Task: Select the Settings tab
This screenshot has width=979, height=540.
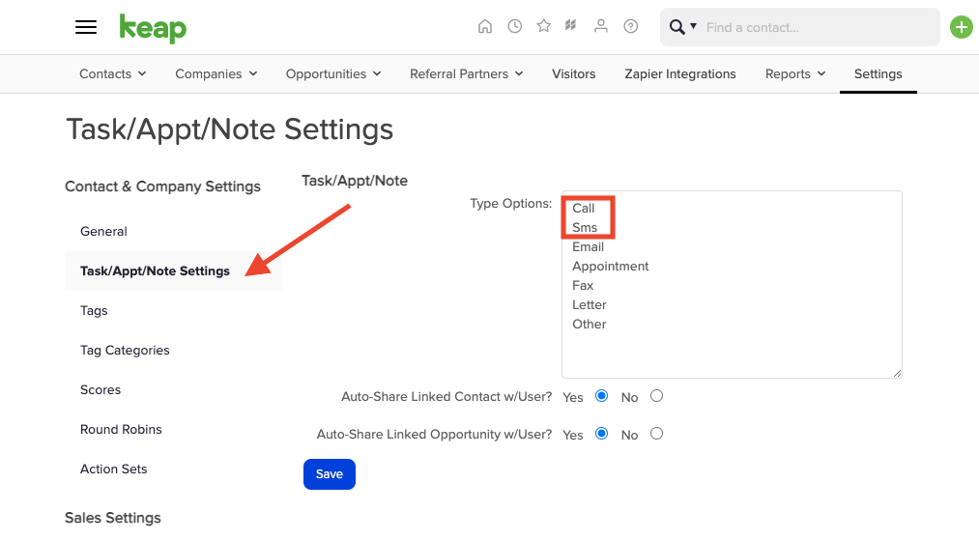Action: point(878,73)
